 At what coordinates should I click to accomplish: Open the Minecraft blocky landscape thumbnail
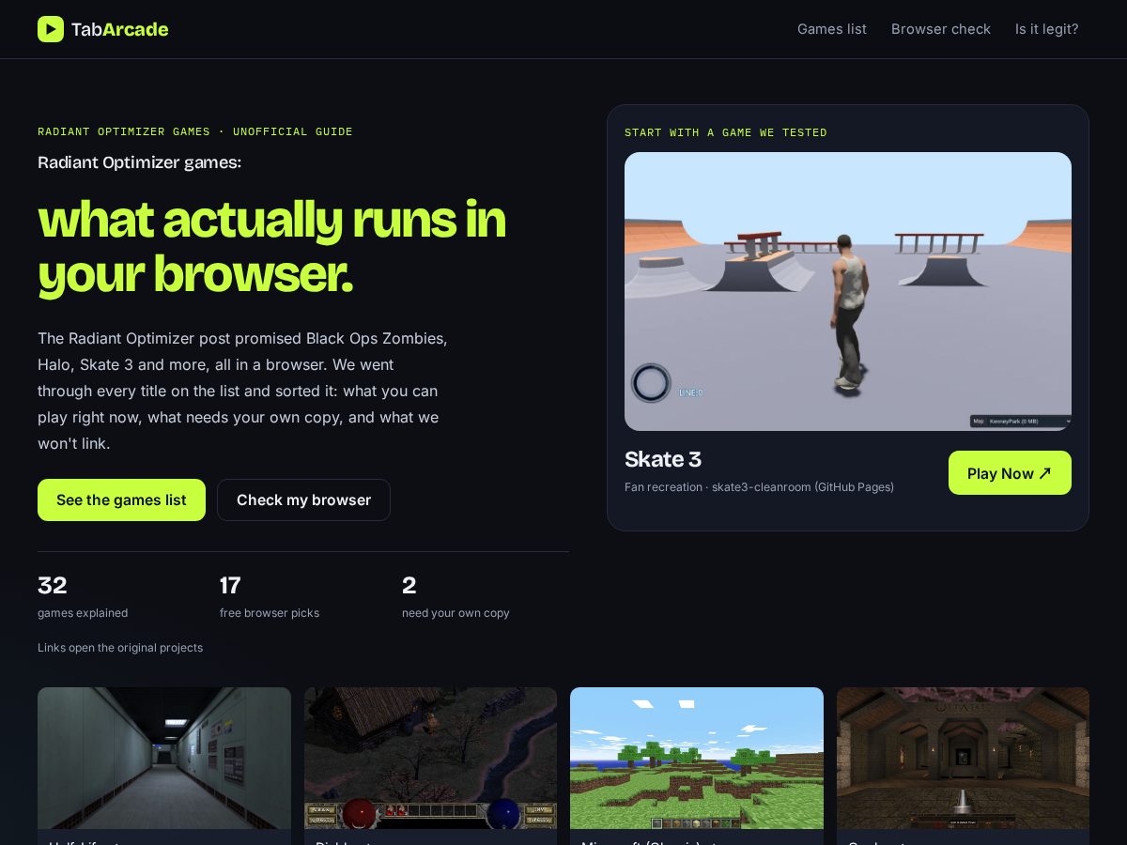[x=697, y=758]
